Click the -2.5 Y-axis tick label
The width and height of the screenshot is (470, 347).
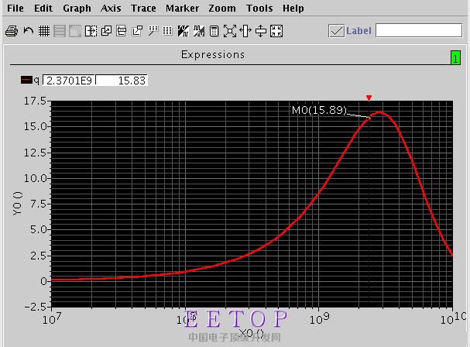click(x=36, y=307)
